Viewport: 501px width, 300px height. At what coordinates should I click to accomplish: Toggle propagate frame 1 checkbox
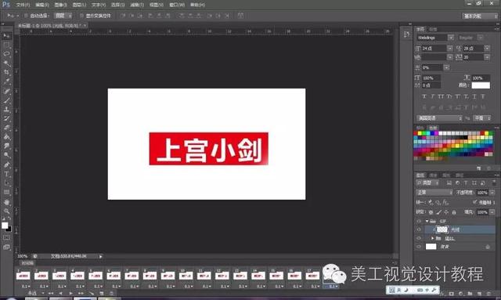pyautogui.click(x=474, y=202)
